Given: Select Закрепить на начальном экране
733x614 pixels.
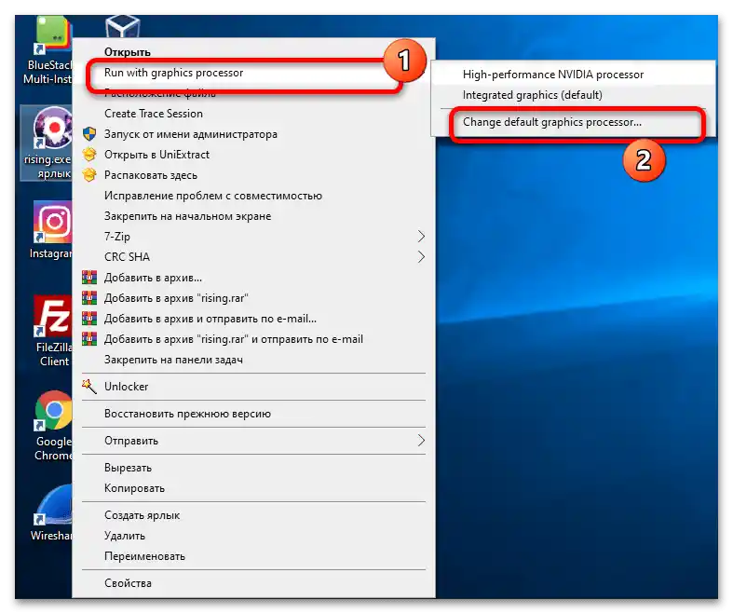Looking at the screenshot, I should pyautogui.click(x=253, y=216).
